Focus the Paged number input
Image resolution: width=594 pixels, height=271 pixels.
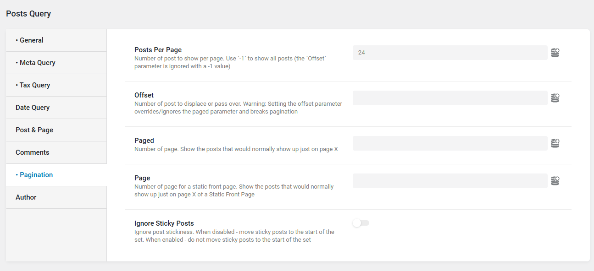click(x=450, y=143)
